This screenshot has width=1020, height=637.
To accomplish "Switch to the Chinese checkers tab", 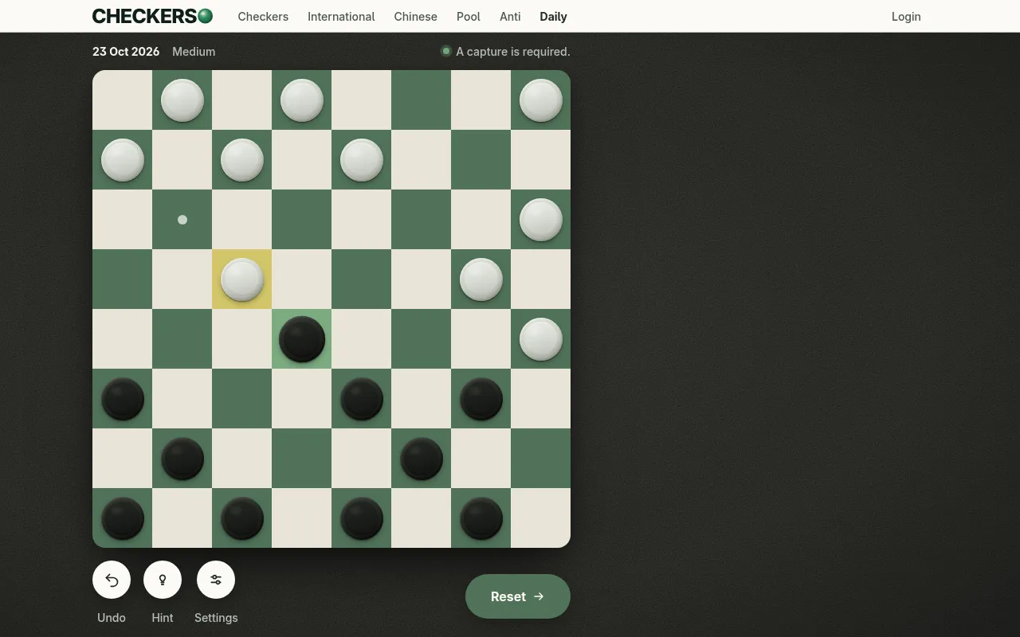I will [415, 16].
